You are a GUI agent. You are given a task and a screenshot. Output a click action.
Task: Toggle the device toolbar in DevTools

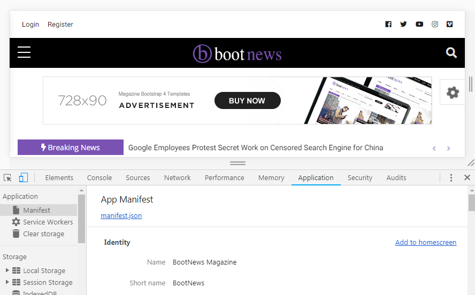24,178
